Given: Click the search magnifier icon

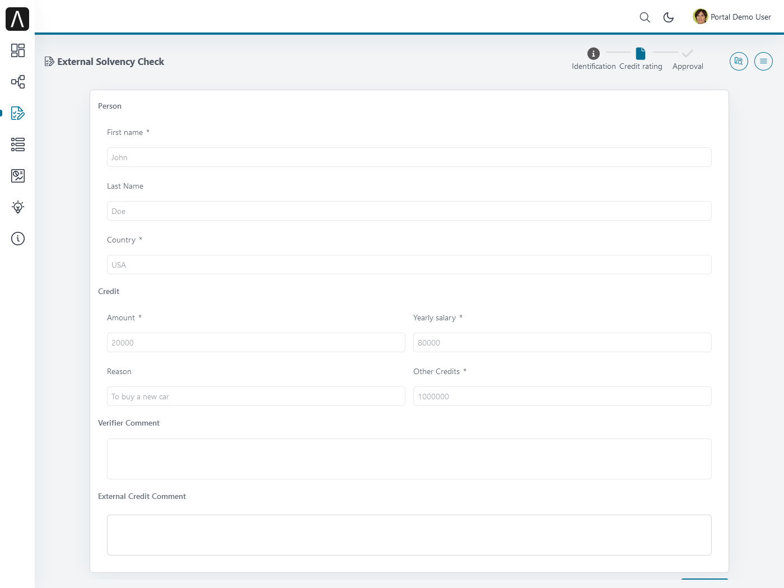Looking at the screenshot, I should [x=645, y=17].
